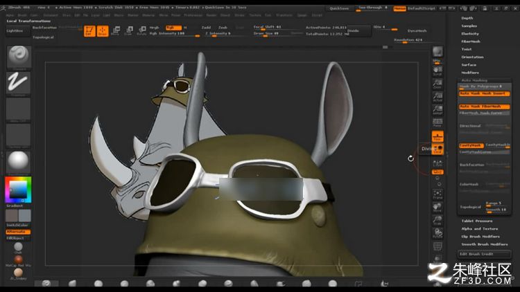Click the Draw mode button
520x292 pixels.
pos(103,31)
